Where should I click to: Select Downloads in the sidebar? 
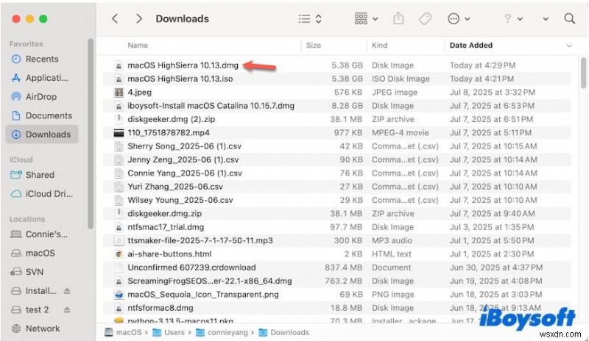(x=42, y=134)
